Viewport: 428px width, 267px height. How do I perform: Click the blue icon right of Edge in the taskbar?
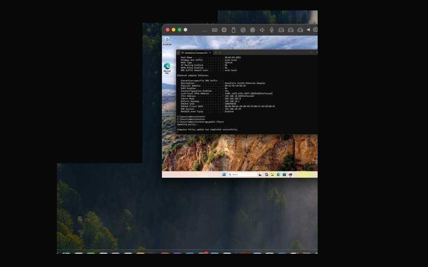284,174
